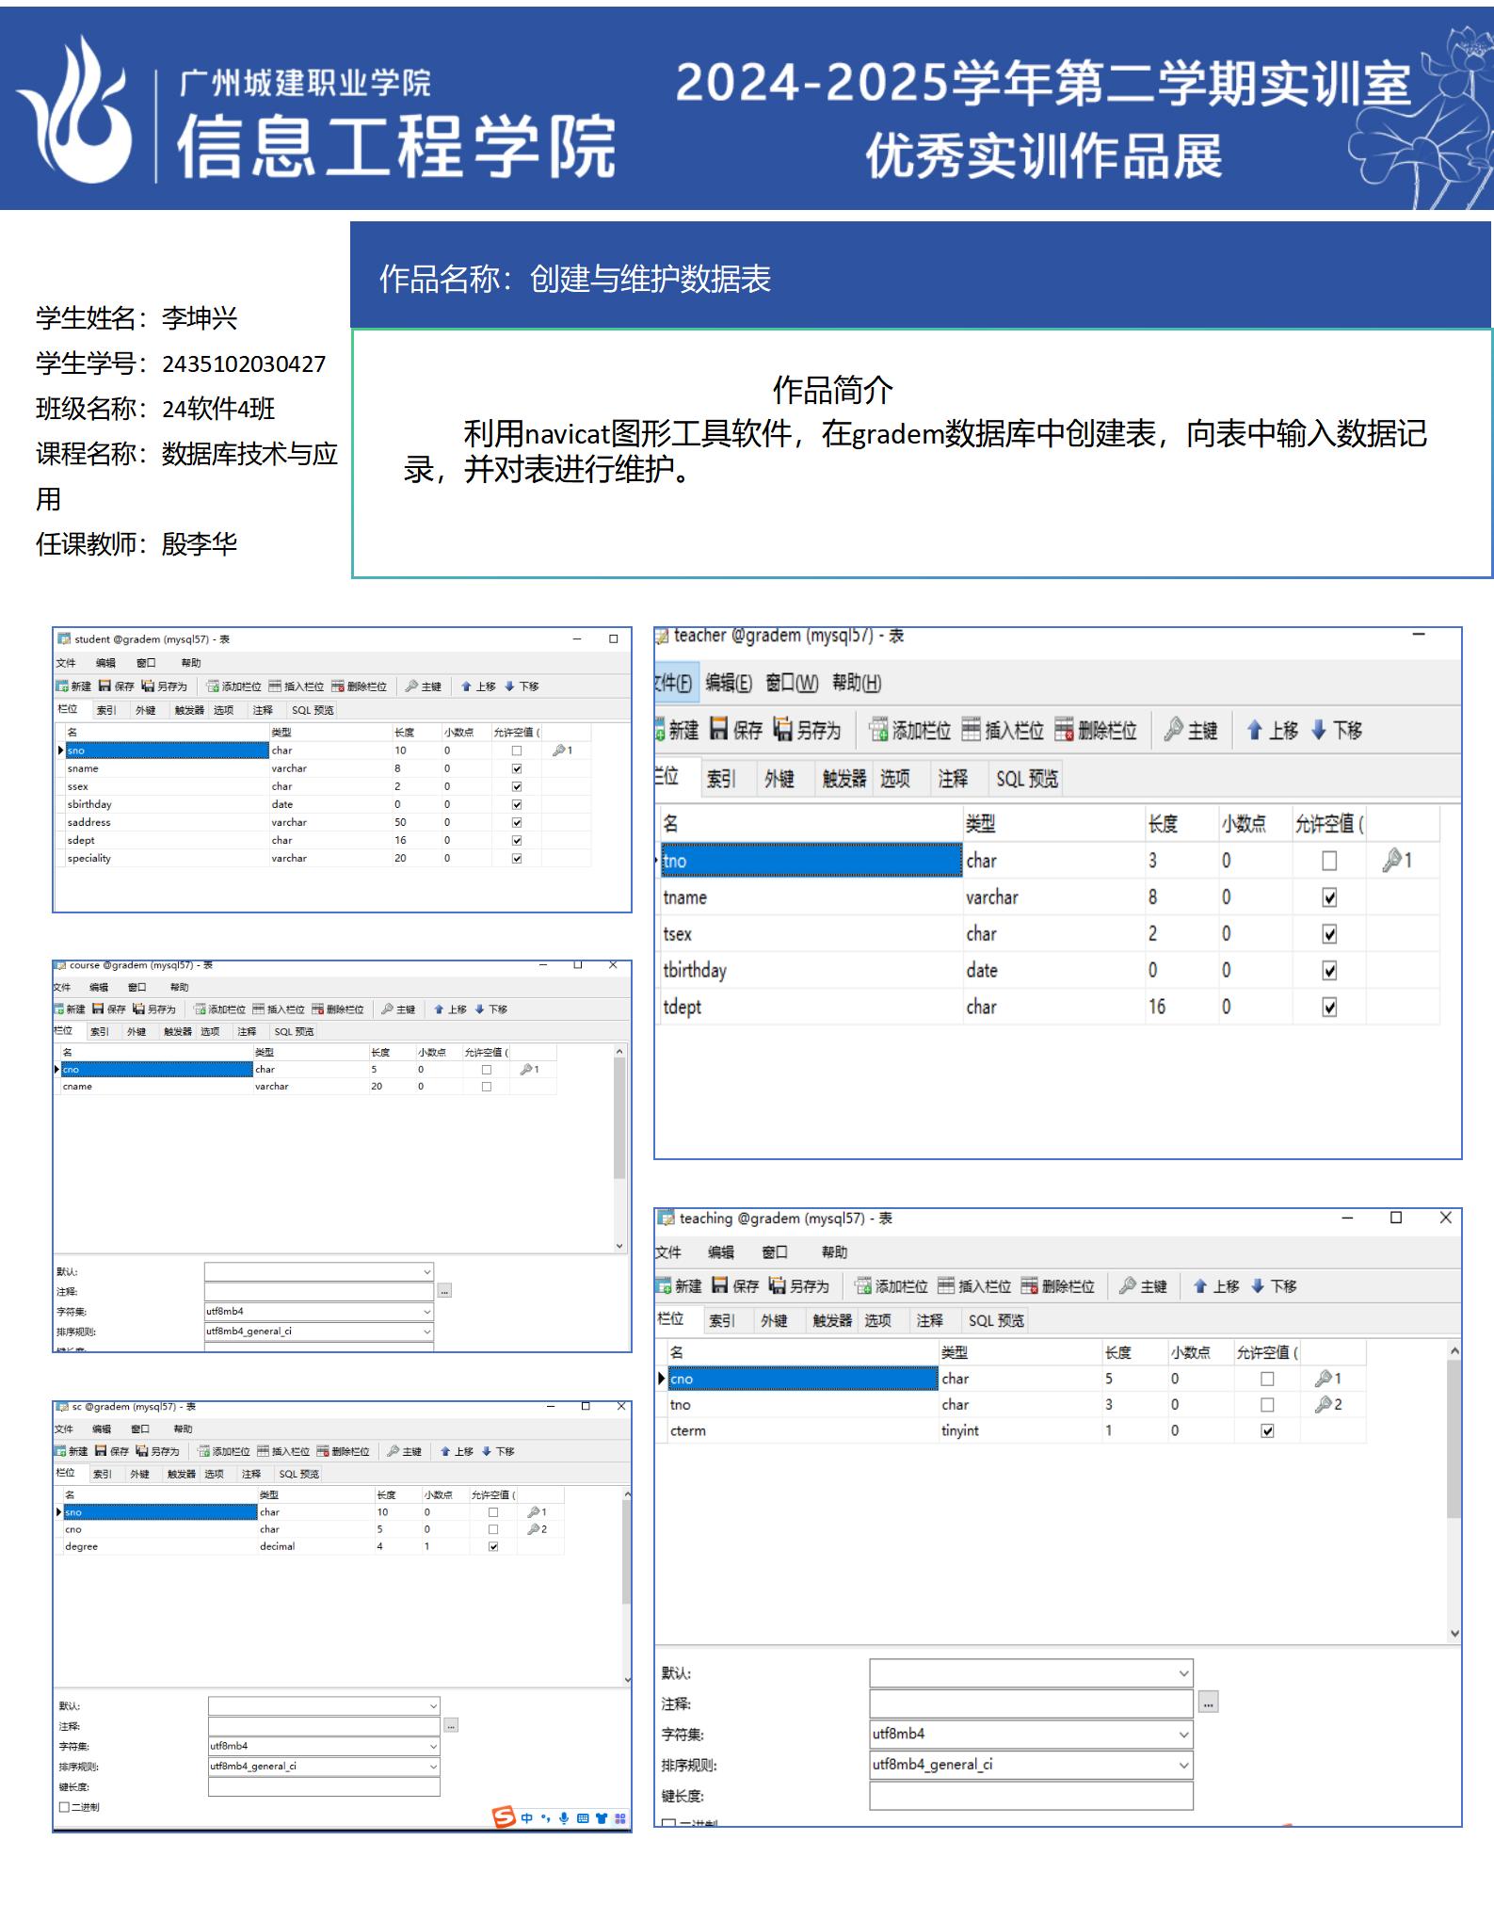This screenshot has height=1921, width=1494.
Task: Click Move Up (上移) in teaching window
Action: click(x=1216, y=1286)
